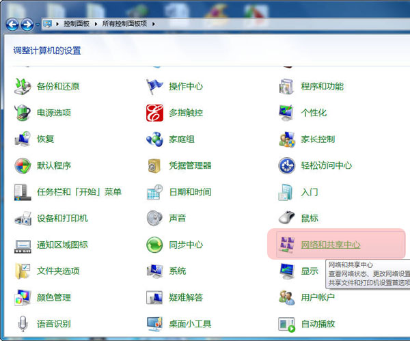The width and height of the screenshot is (410, 341).
Task: Open the 家庭组 spheres icon
Action: [155, 139]
